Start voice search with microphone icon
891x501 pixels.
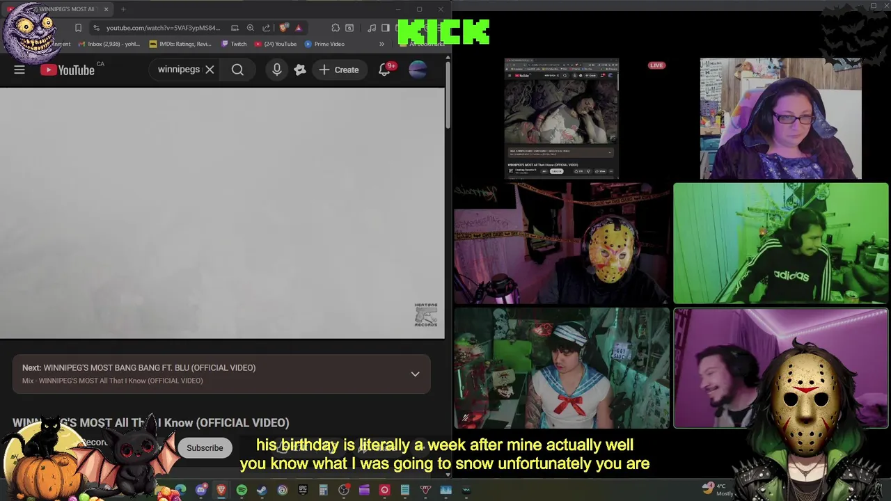coord(277,70)
